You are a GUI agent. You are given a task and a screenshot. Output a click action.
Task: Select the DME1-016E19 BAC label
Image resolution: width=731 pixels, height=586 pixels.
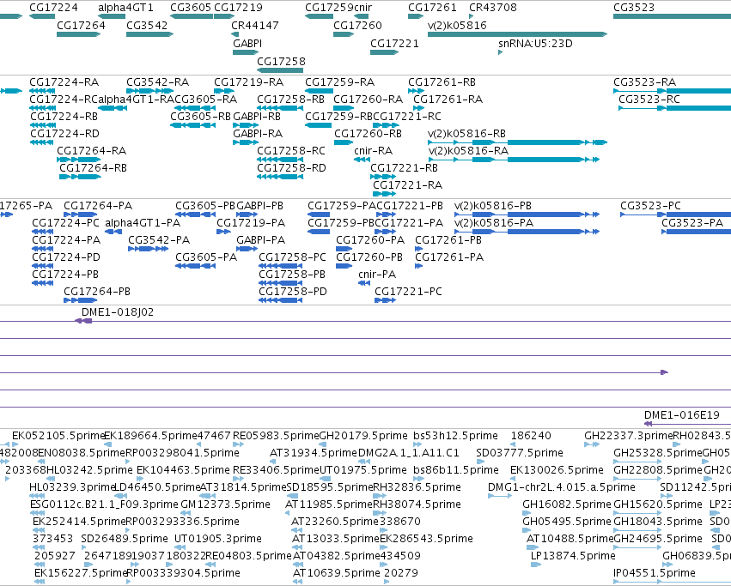click(682, 415)
